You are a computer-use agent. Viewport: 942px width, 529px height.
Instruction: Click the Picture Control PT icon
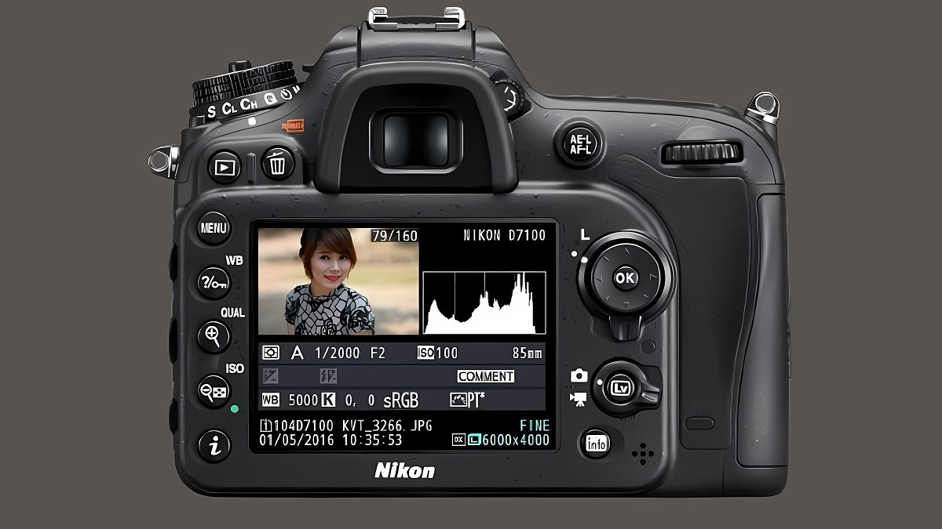pyautogui.click(x=467, y=400)
